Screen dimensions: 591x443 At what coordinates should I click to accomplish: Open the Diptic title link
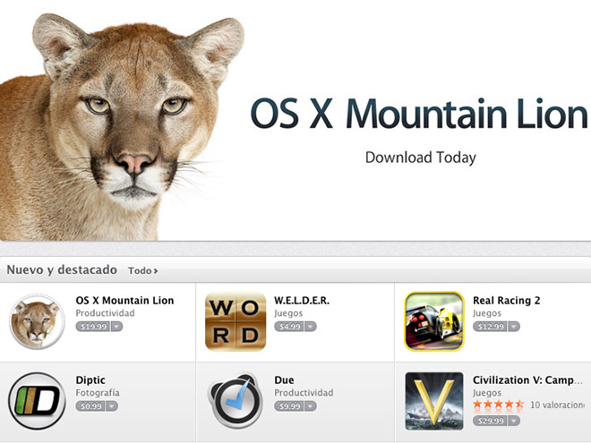click(x=90, y=380)
